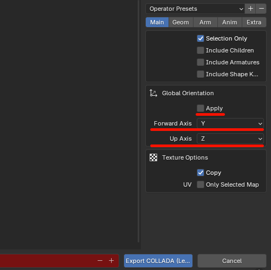Click the filename decrement minus icon
Image resolution: width=271 pixels, height=270 pixels.
click(100, 261)
